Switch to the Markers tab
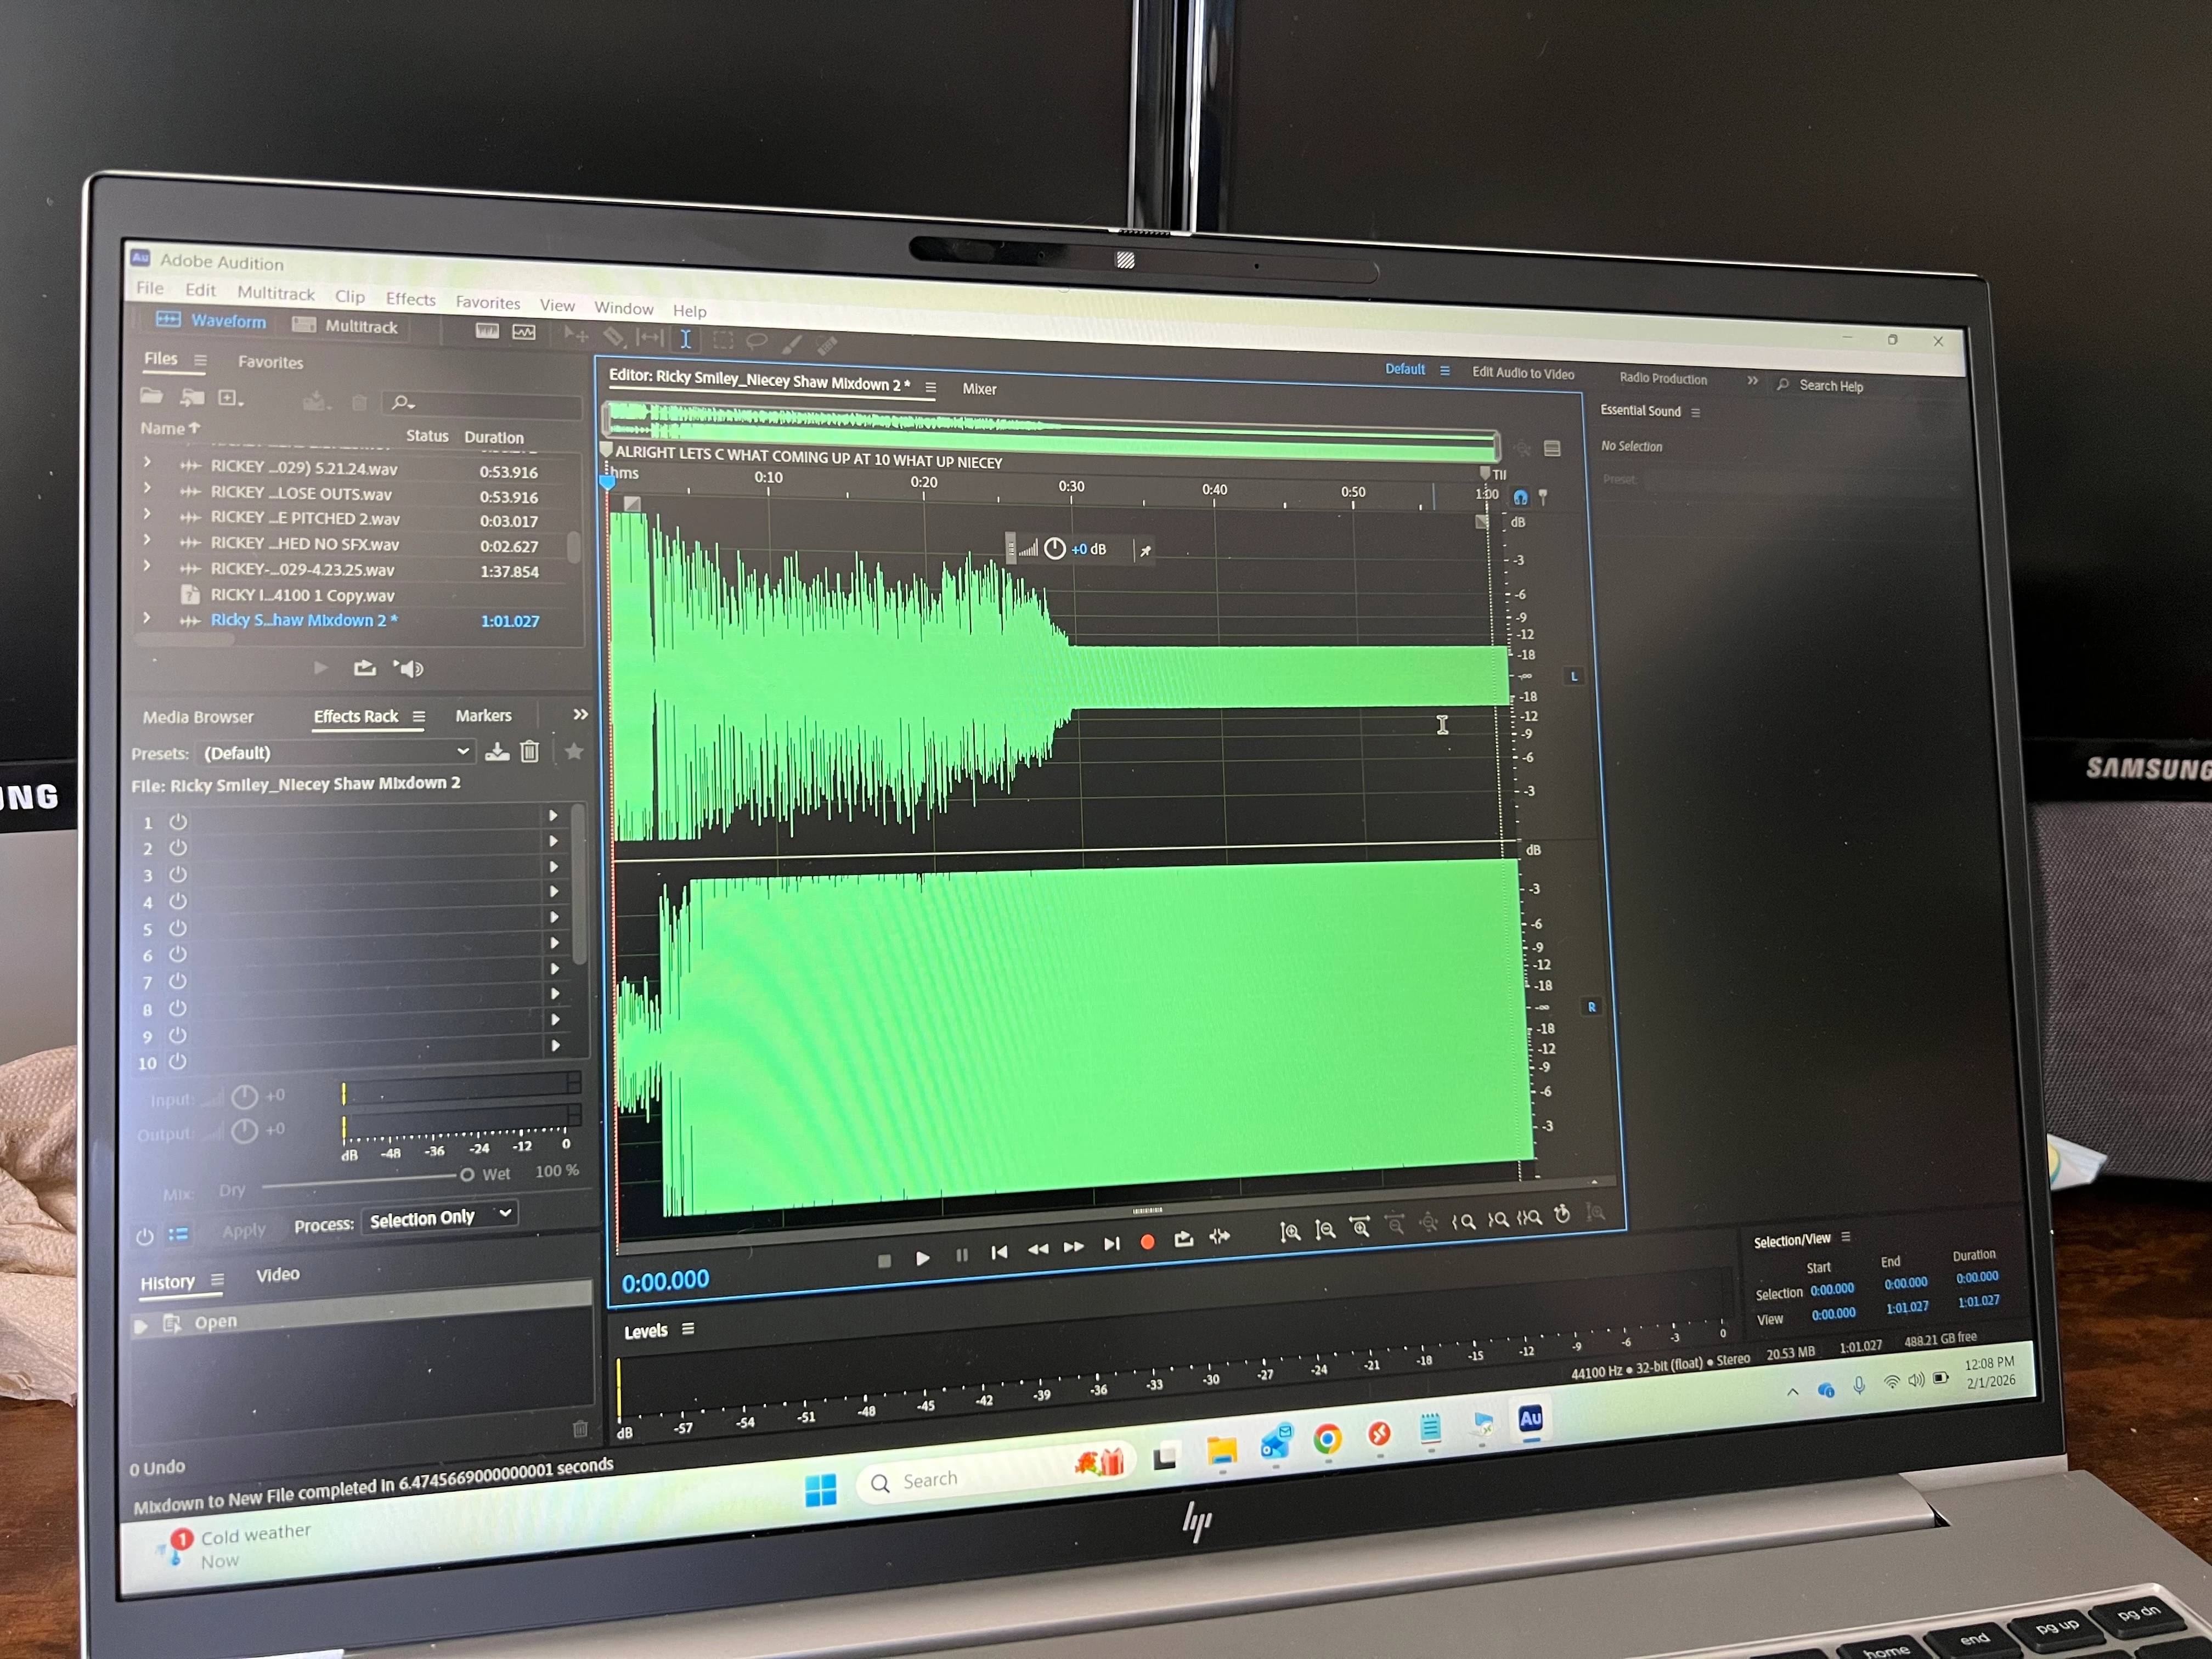 point(483,716)
